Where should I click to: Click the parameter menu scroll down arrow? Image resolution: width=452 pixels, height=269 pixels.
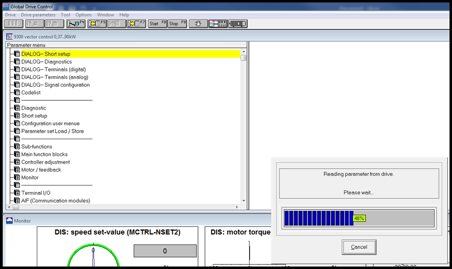pyautogui.click(x=244, y=201)
